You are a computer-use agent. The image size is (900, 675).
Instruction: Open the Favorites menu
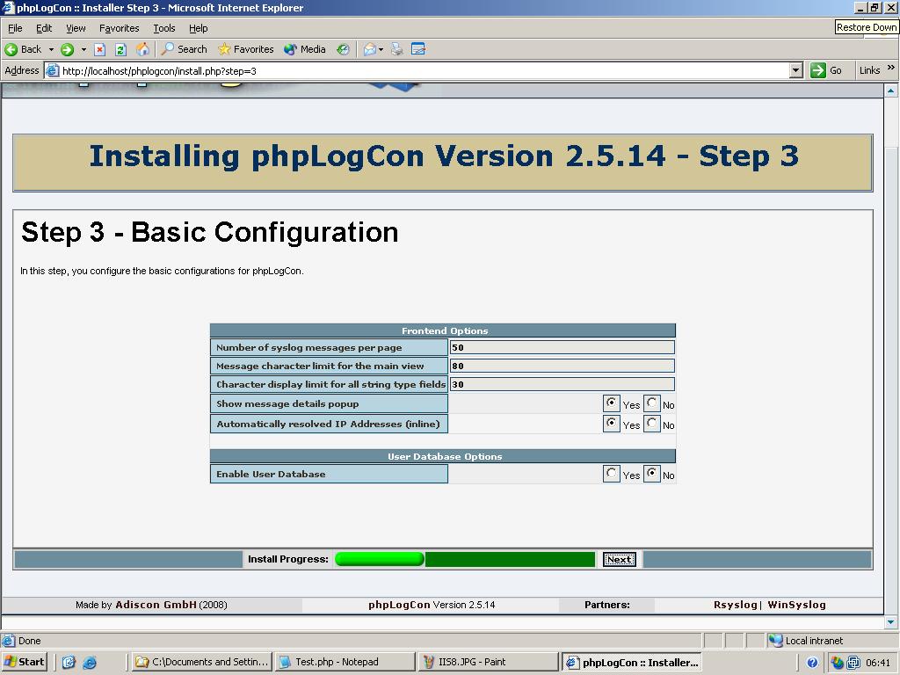(119, 28)
